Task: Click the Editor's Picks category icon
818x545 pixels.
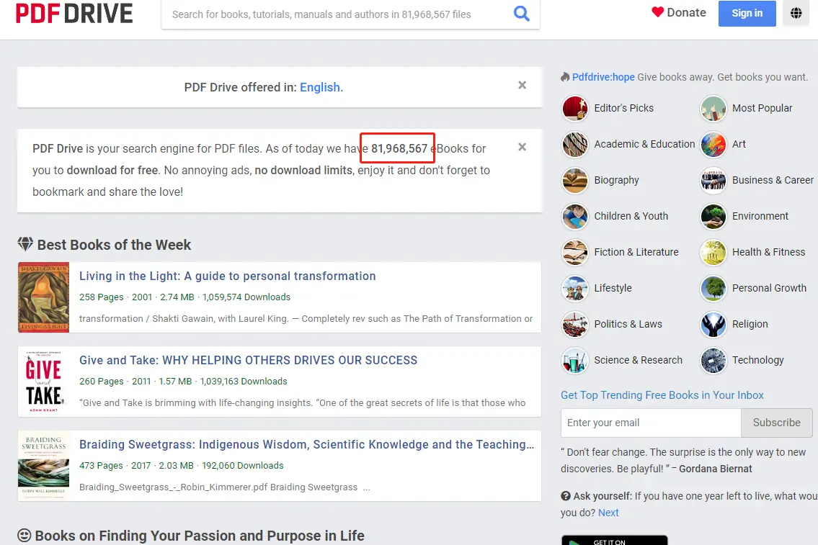Action: 575,109
